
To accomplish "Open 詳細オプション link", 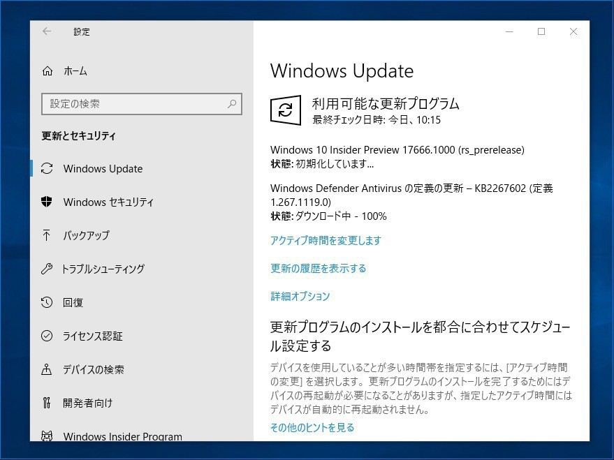I will click(300, 296).
